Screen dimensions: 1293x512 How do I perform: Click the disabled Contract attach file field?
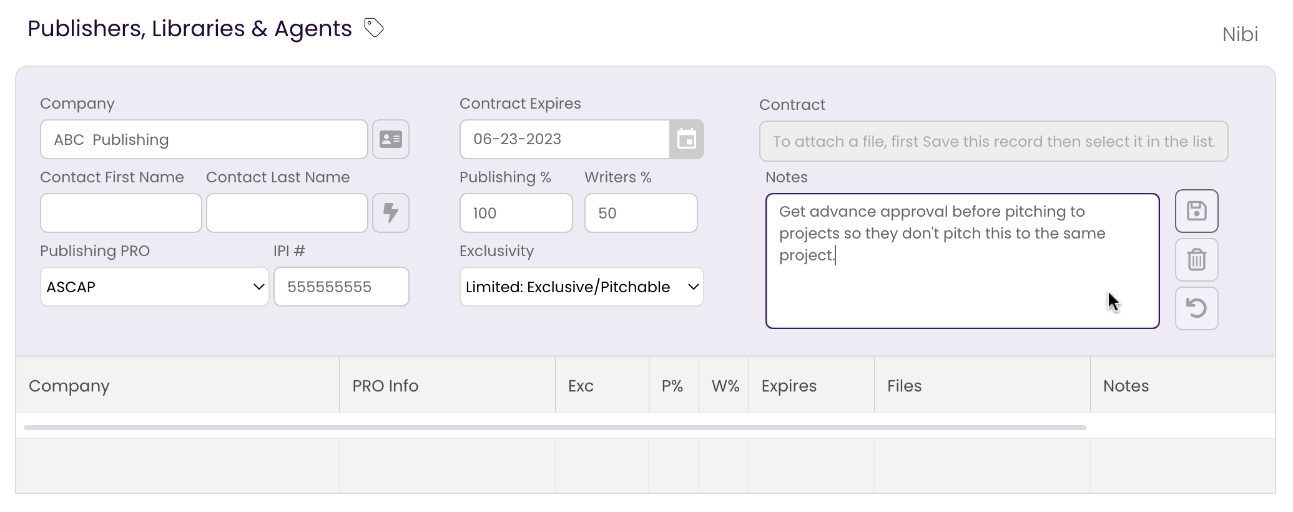pos(994,141)
